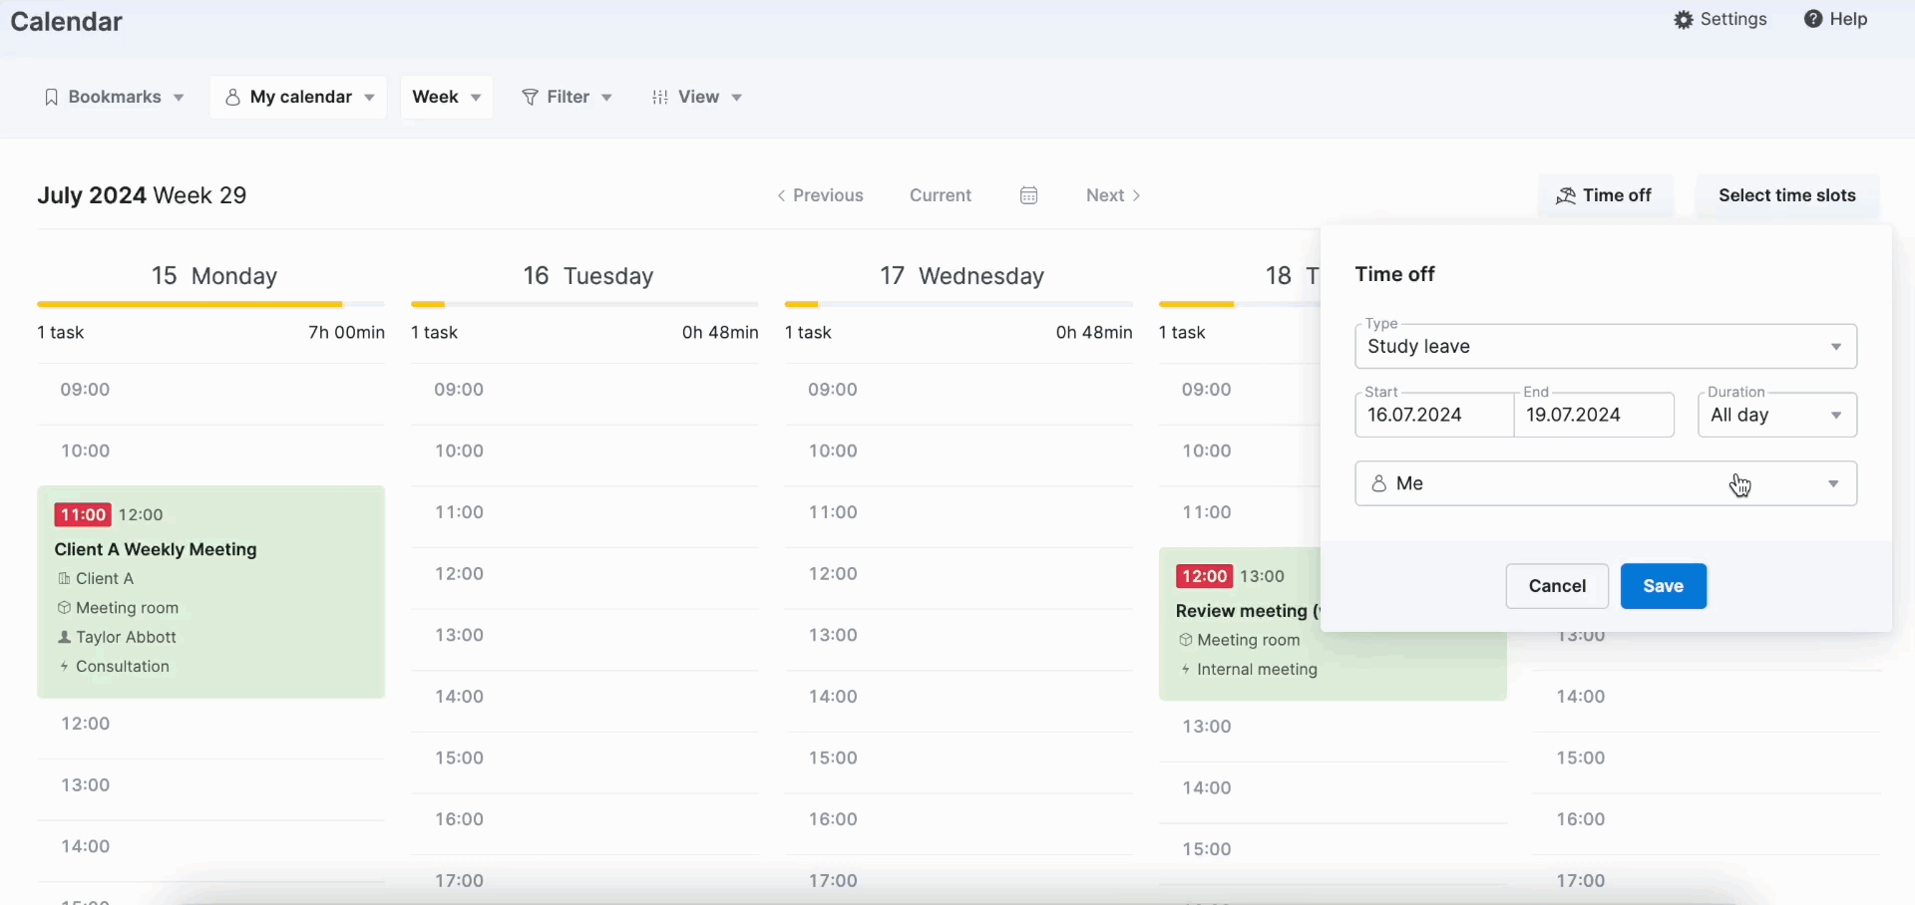Click the 16 Tuesday column header

[588, 276]
